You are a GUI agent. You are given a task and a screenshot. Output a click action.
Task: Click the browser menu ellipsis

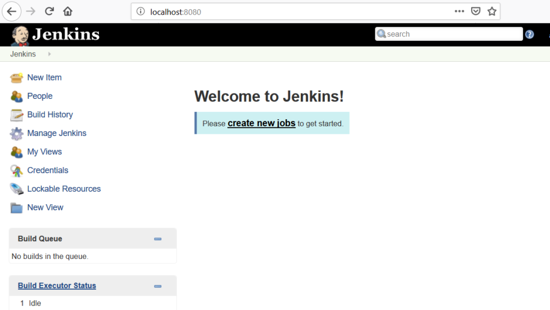point(459,11)
